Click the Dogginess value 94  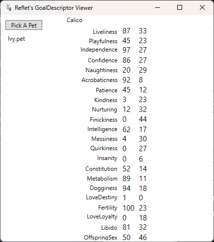pyautogui.click(x=126, y=188)
